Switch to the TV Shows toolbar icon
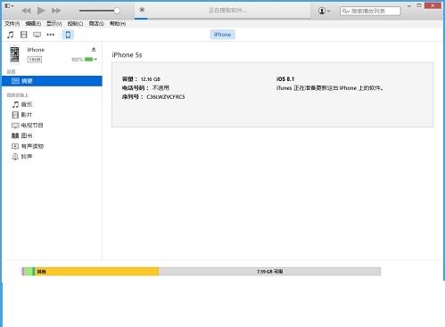This screenshot has width=445, height=327. point(37,35)
